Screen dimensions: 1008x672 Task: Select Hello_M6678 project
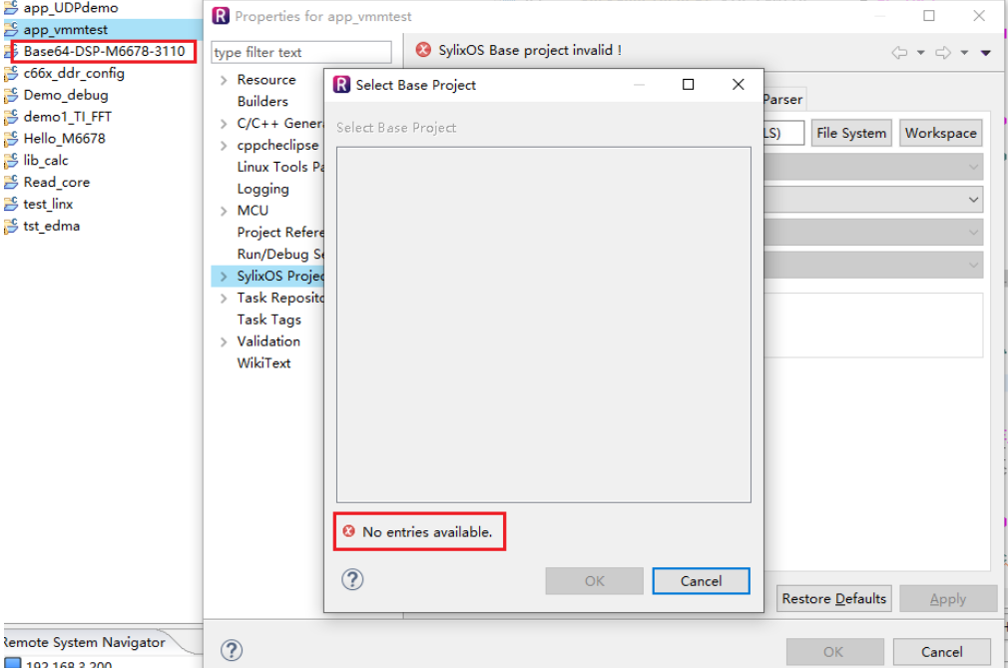point(64,139)
